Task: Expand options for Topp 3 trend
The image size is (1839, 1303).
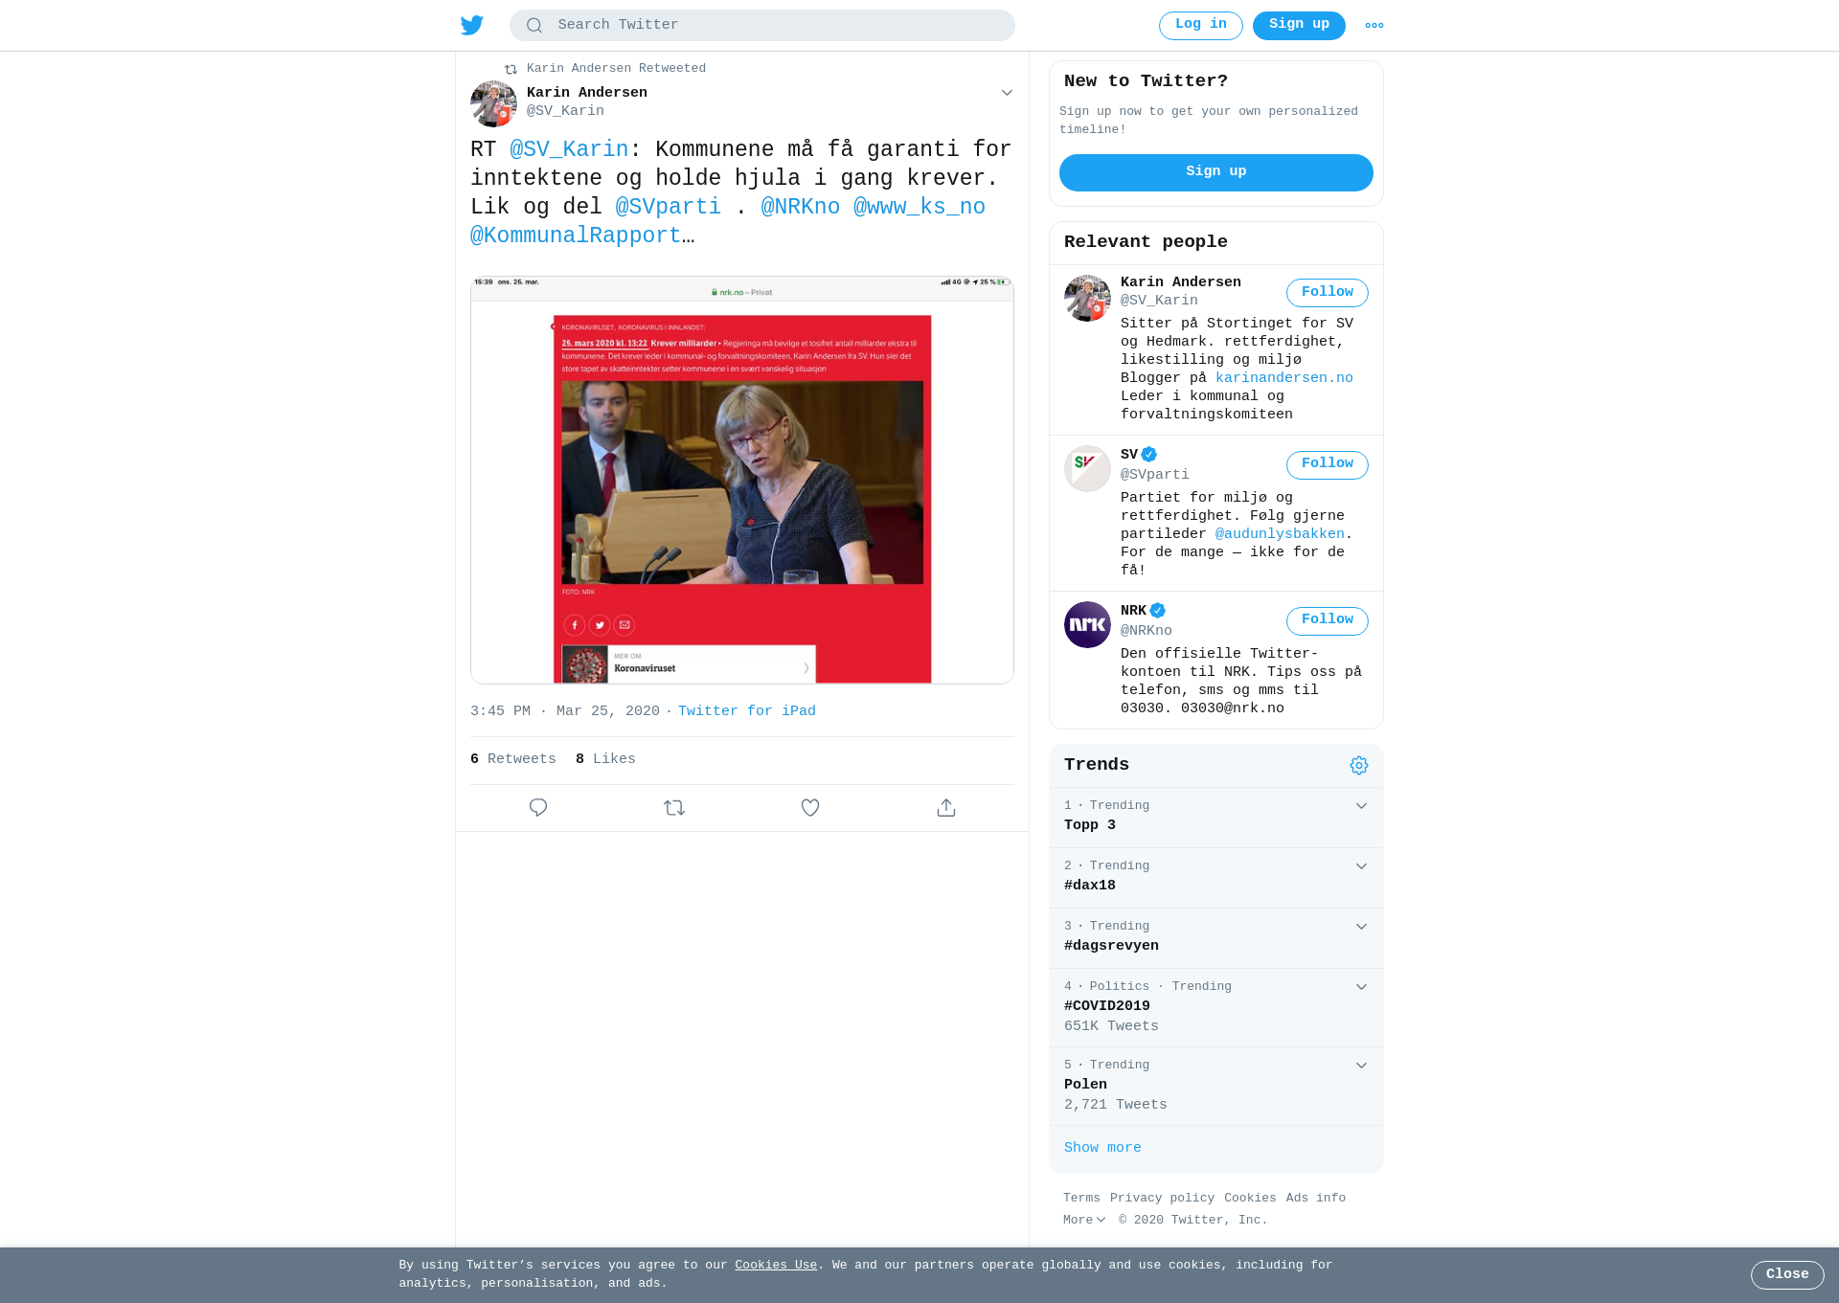Action: point(1361,806)
